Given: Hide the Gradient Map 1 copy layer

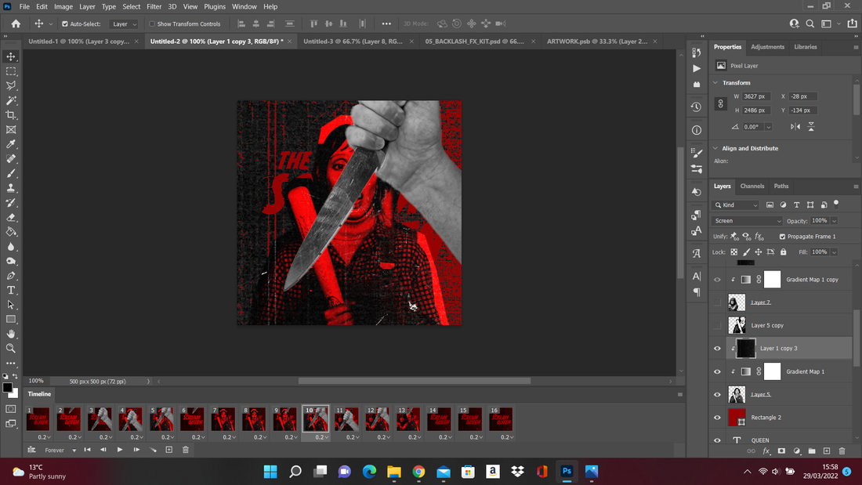Looking at the screenshot, I should pos(717,280).
